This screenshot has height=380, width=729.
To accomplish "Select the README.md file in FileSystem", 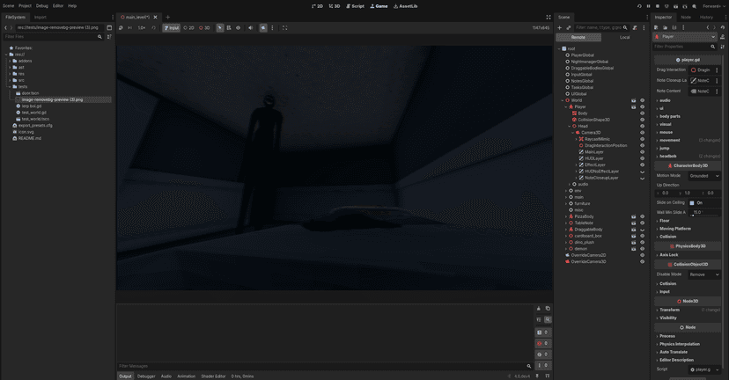I will 30,138.
